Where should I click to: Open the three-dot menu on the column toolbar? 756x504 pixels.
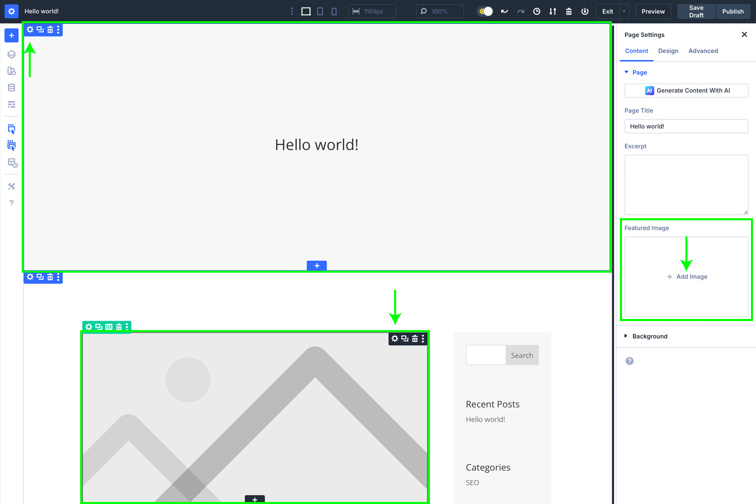pos(127,327)
